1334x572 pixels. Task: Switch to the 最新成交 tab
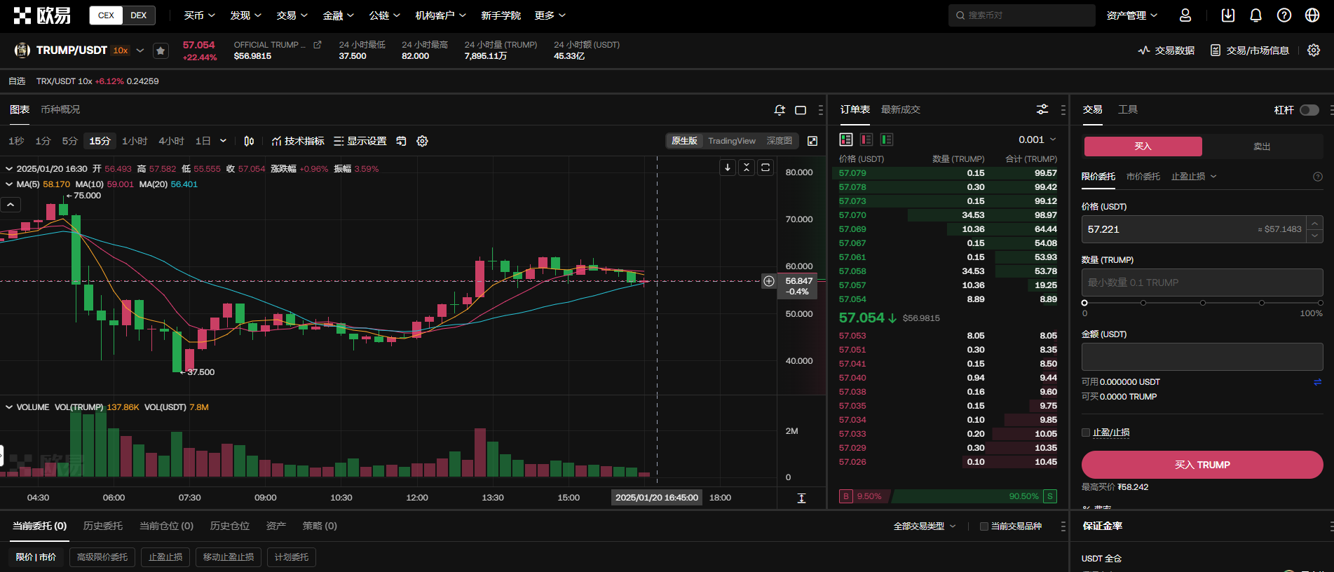[900, 109]
